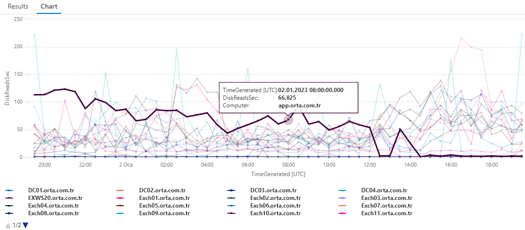Click Exch06.orta.com.tr legend label
This screenshot has height=230, width=525.
(x=275, y=206)
